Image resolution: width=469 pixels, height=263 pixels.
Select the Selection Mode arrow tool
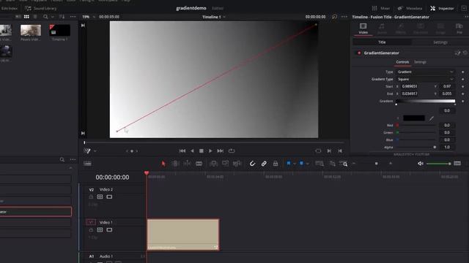(x=163, y=164)
